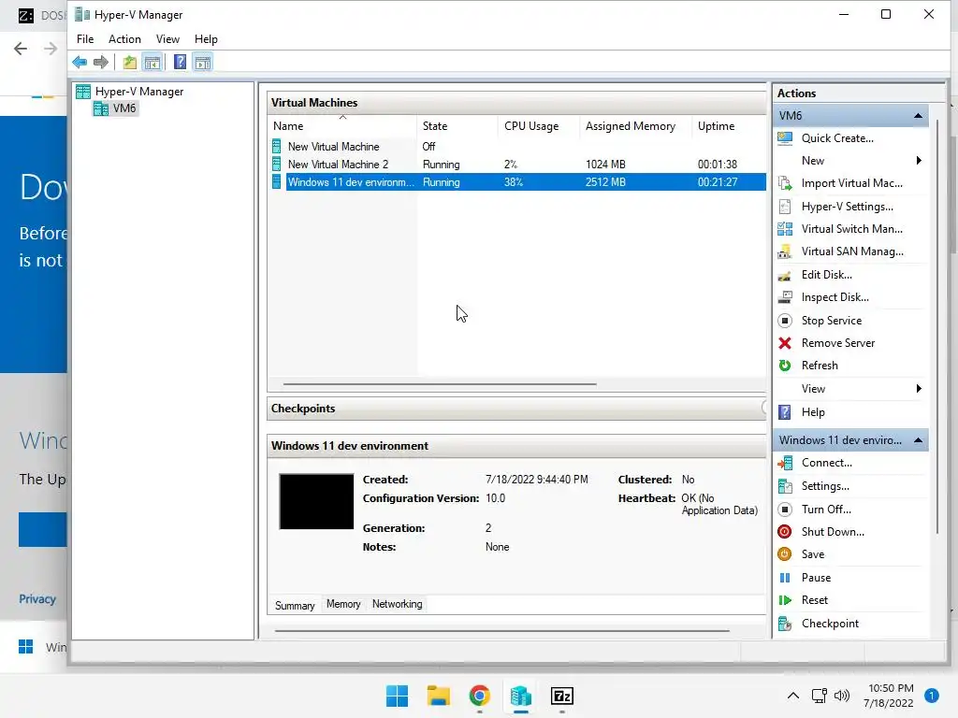The height and width of the screenshot is (718, 958).
Task: Click the black VM preview thumbnail
Action: coord(316,501)
